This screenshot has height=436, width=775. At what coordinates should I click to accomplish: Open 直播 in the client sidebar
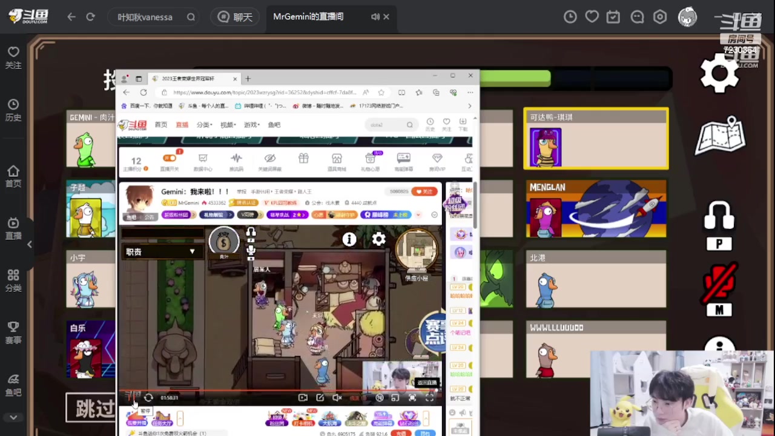[13, 229]
